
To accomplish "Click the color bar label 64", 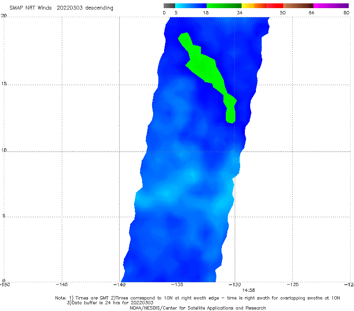I will click(311, 12).
